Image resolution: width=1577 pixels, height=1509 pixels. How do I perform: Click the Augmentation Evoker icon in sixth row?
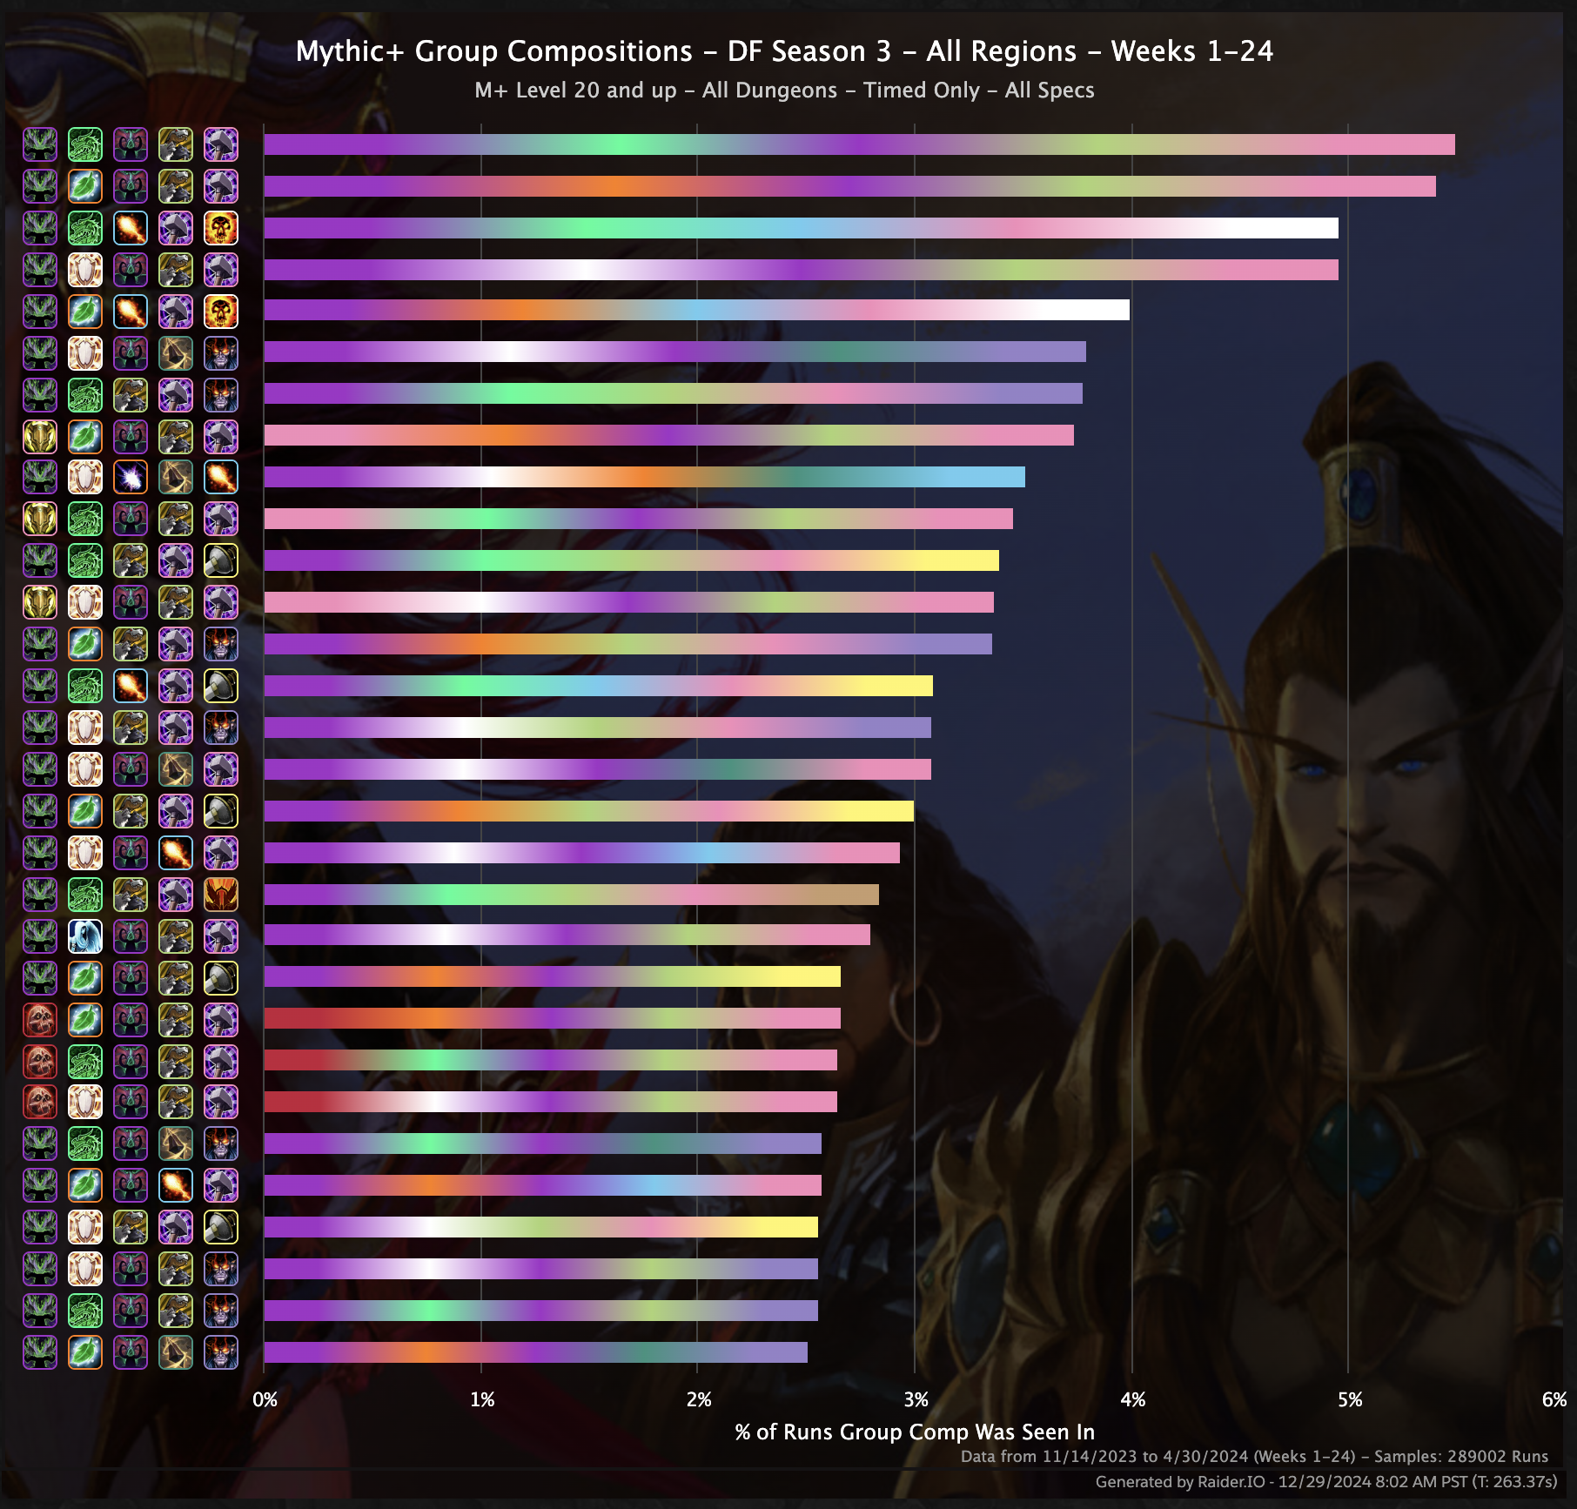(176, 353)
